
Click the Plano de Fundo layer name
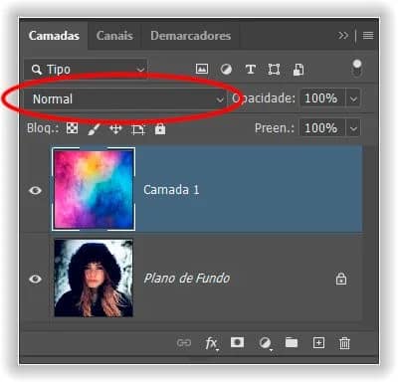187,279
